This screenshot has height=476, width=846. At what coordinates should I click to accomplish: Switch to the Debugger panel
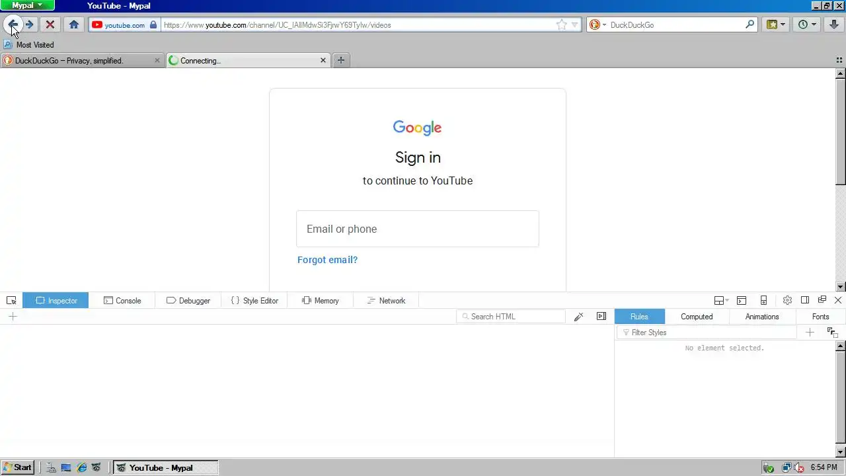click(188, 300)
